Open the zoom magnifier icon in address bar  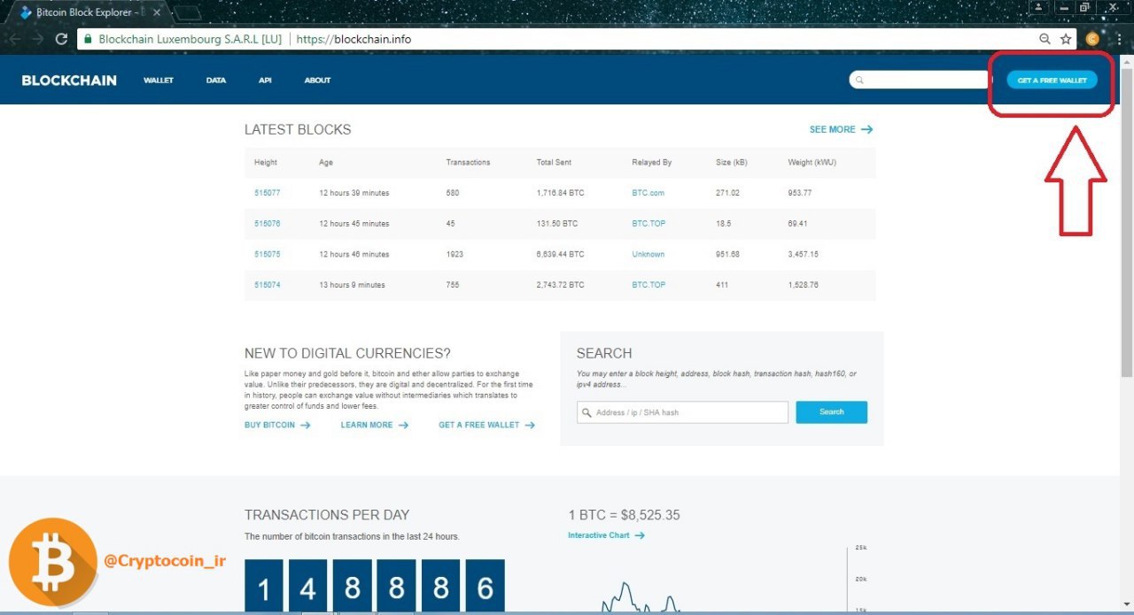(1045, 39)
